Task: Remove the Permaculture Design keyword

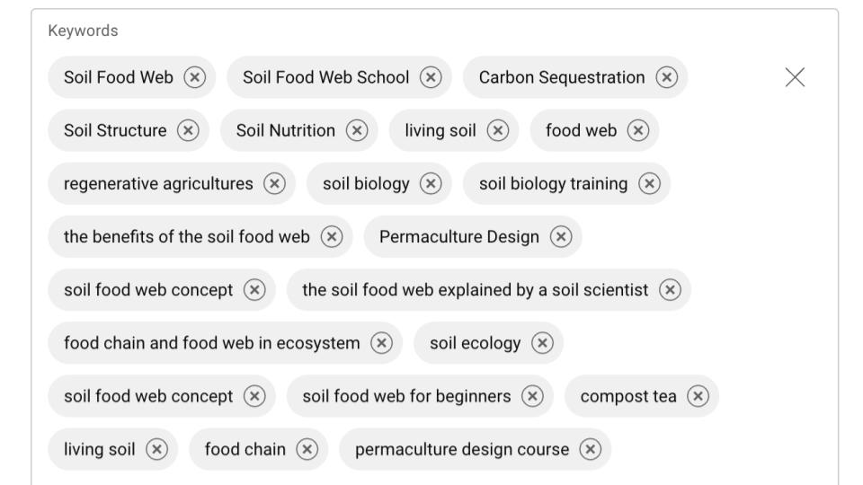Action: (x=561, y=237)
